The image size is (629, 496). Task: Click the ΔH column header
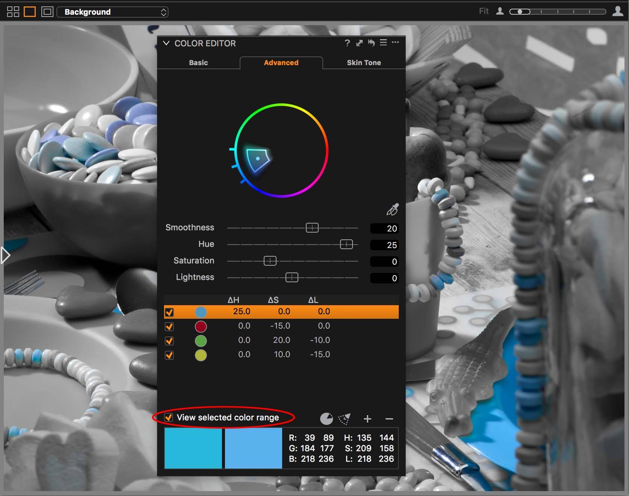(233, 300)
